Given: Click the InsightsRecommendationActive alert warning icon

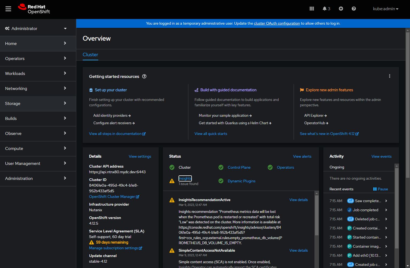Looking at the screenshot, I should click(x=172, y=200).
